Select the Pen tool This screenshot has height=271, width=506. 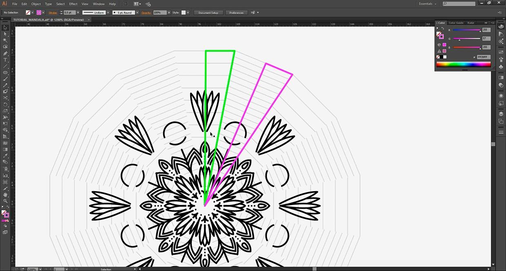[5, 53]
